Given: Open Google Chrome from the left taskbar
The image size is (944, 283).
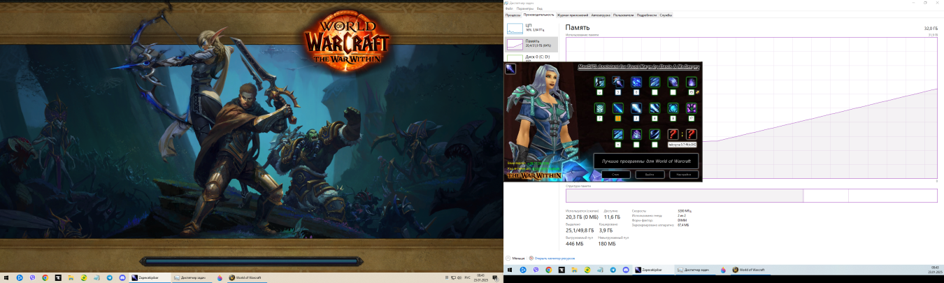Looking at the screenshot, I should 45,277.
